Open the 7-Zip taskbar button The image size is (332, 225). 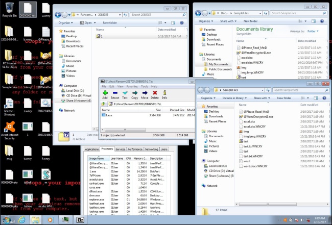80,220
